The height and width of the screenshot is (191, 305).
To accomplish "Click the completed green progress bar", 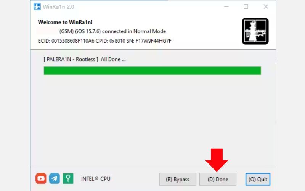I will tap(152, 71).
